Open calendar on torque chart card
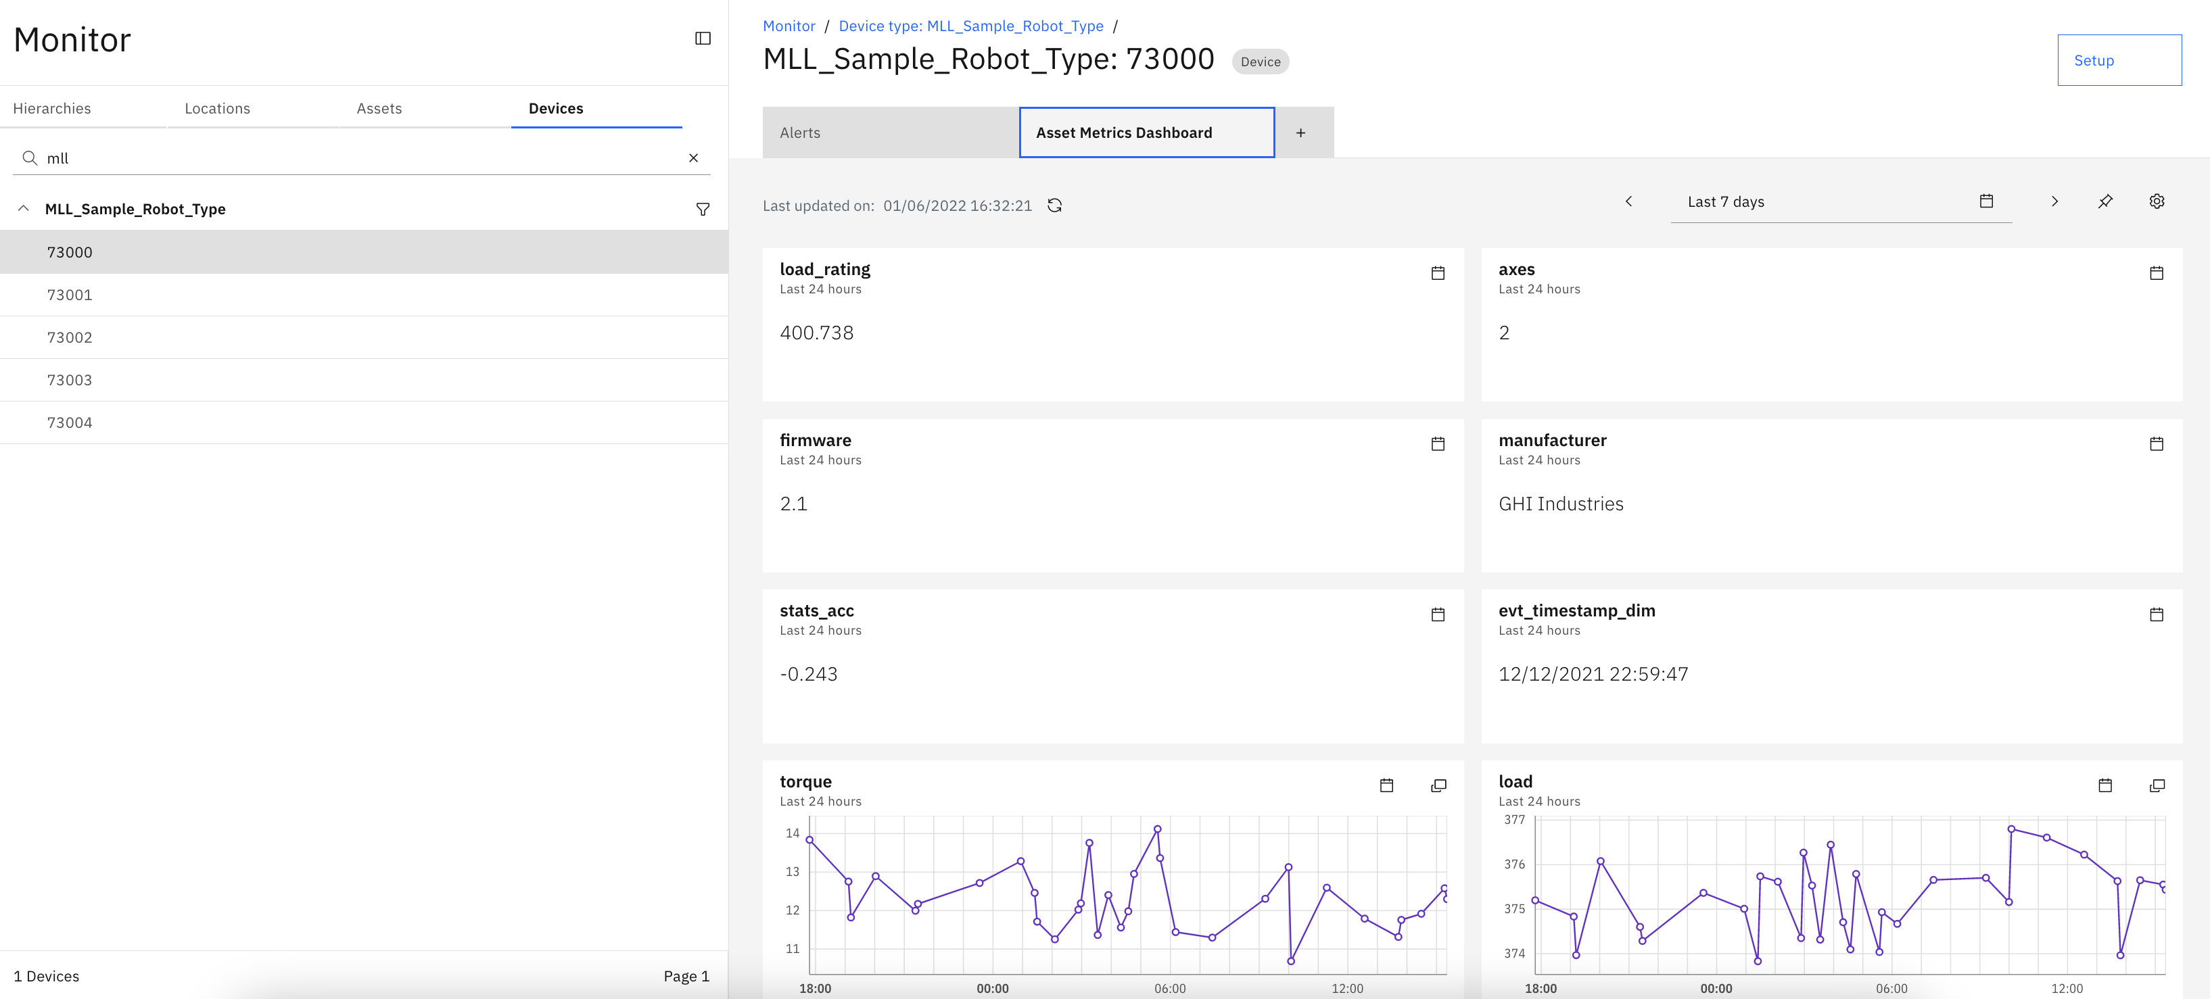The image size is (2210, 999). [1386, 785]
